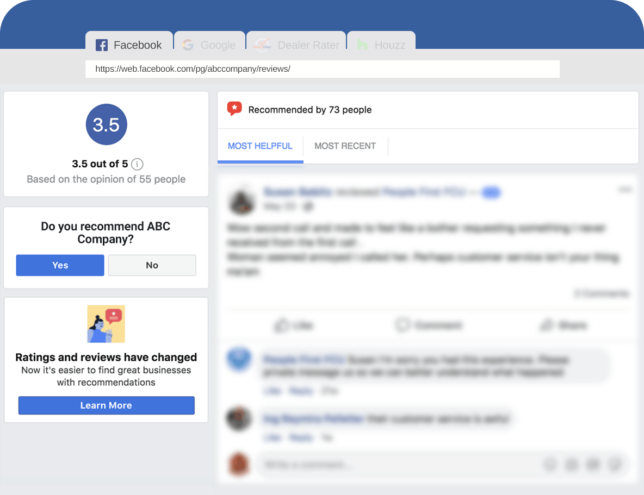This screenshot has width=644, height=495.
Task: Click the Houzz logo icon
Action: coord(362,45)
